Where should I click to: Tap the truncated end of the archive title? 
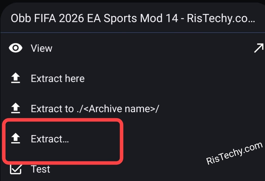tap(247, 19)
